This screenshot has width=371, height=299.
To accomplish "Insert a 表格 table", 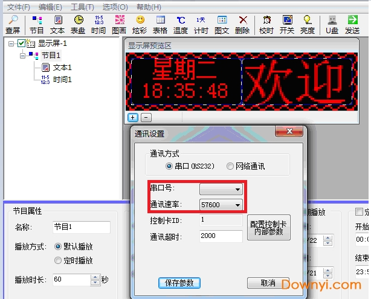I will pos(160,25).
